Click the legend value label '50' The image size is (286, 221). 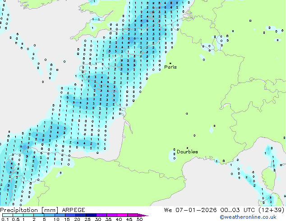point(139,219)
